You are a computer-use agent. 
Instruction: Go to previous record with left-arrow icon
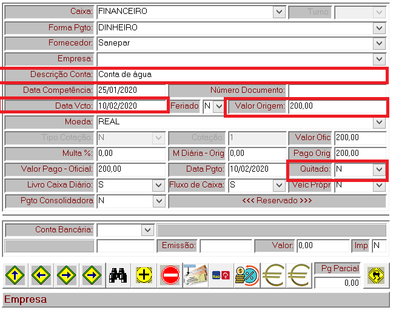[x=41, y=275]
